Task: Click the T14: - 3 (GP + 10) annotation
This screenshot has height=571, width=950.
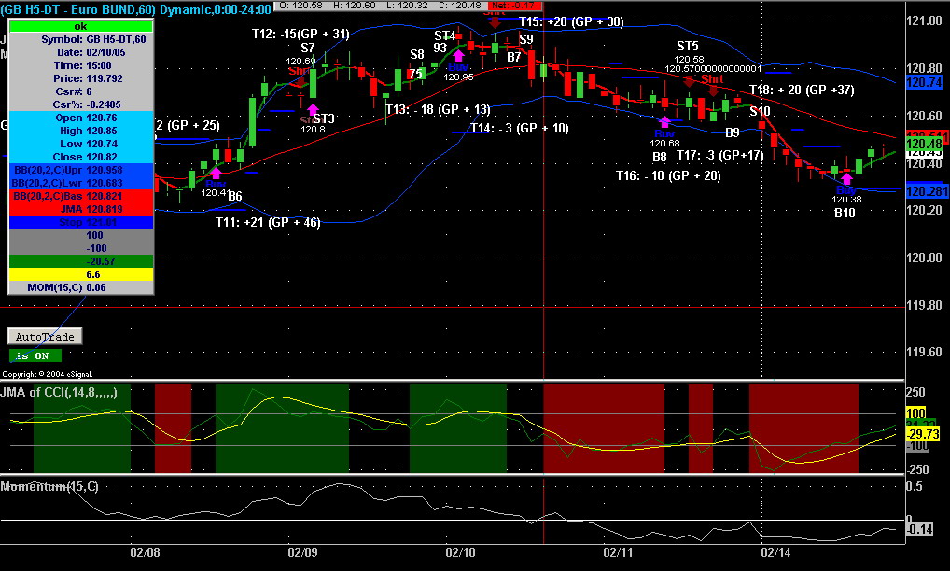Action: coord(520,129)
